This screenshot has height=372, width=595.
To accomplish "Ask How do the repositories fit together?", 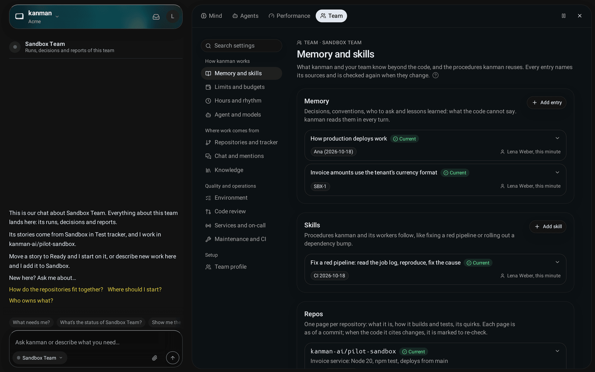I will coord(56,289).
